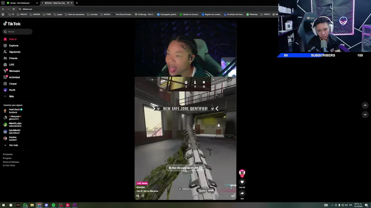
Task: Expand the Más menu
Action: click(x=9, y=96)
